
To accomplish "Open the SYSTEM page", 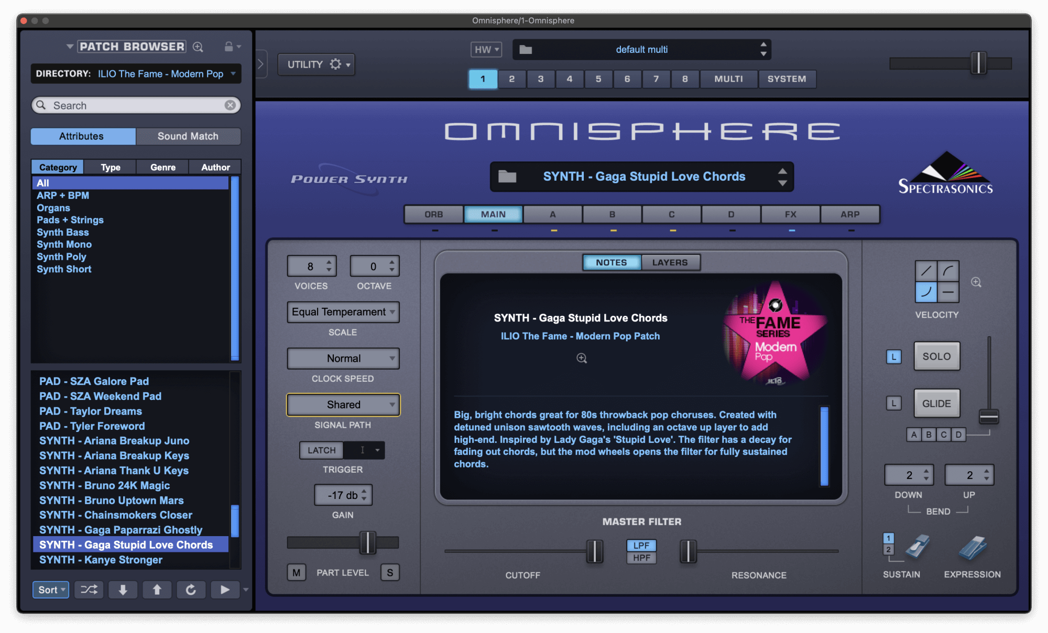I will (x=787, y=79).
